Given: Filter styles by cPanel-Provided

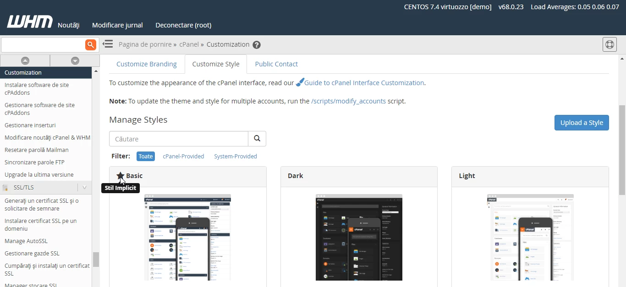Looking at the screenshot, I should [183, 156].
